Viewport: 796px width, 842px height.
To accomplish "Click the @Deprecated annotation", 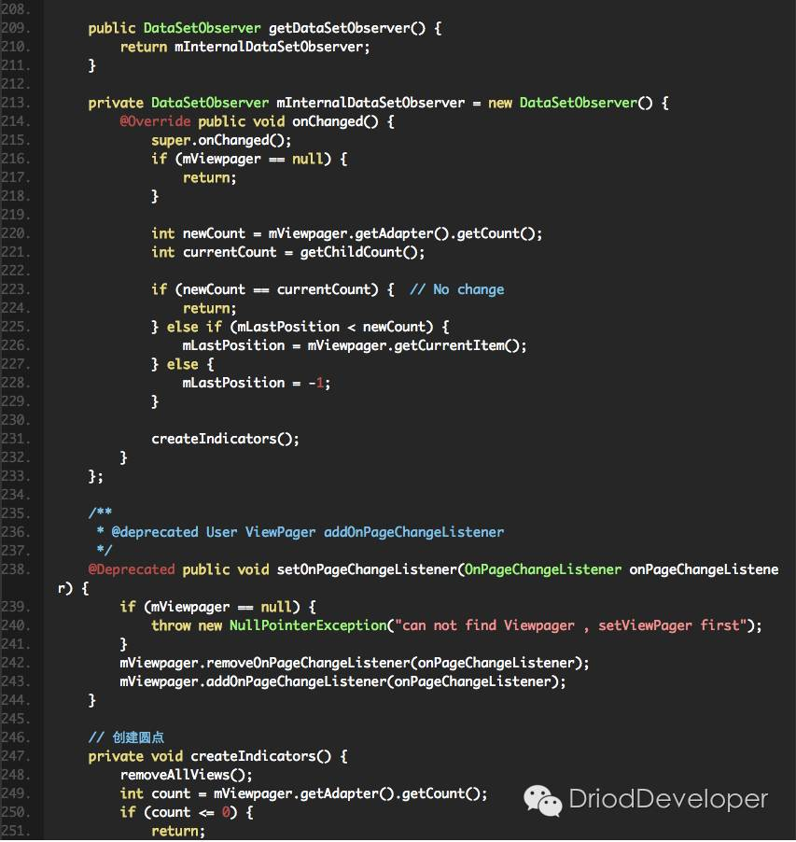I will point(132,569).
